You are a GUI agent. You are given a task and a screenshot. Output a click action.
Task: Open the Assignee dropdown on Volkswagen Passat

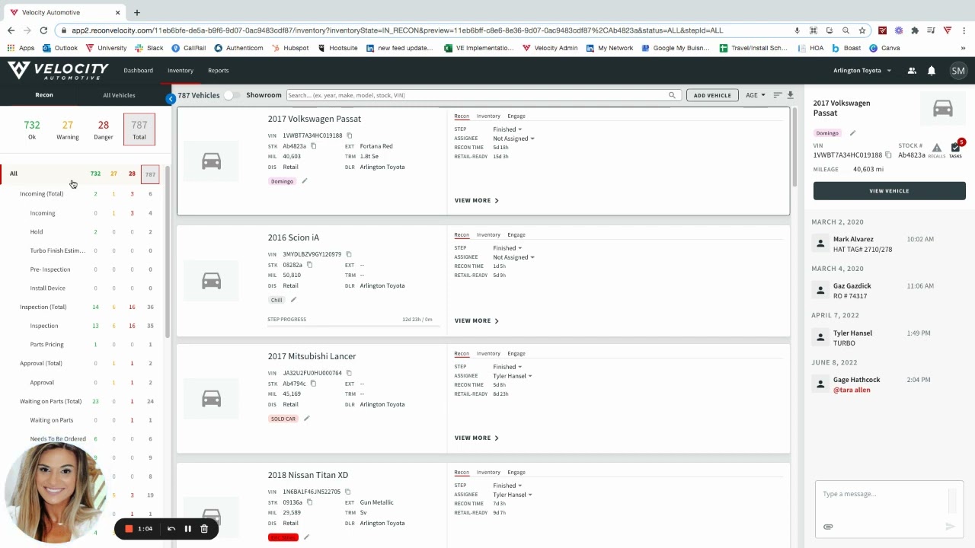click(513, 139)
